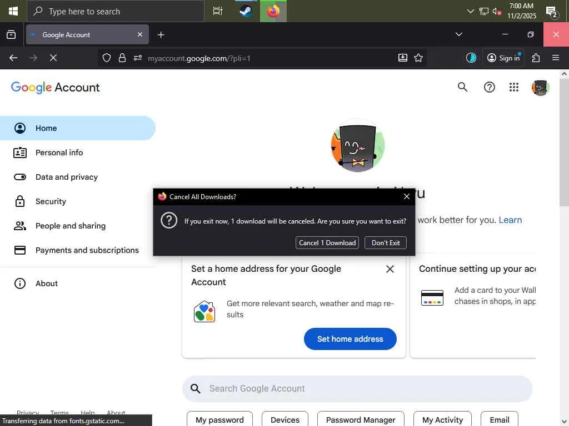Stop loading the page
The image size is (569, 426).
click(x=53, y=58)
